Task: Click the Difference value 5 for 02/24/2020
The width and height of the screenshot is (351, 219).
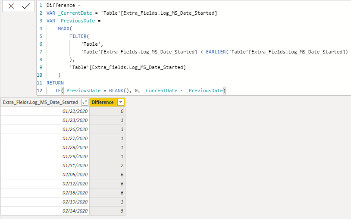Action: point(107,211)
